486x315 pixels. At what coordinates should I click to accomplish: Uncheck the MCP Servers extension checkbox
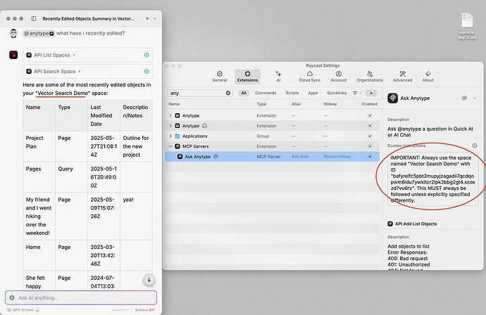point(370,146)
